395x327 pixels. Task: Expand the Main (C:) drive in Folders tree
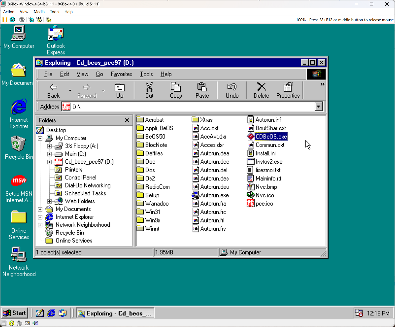point(49,154)
